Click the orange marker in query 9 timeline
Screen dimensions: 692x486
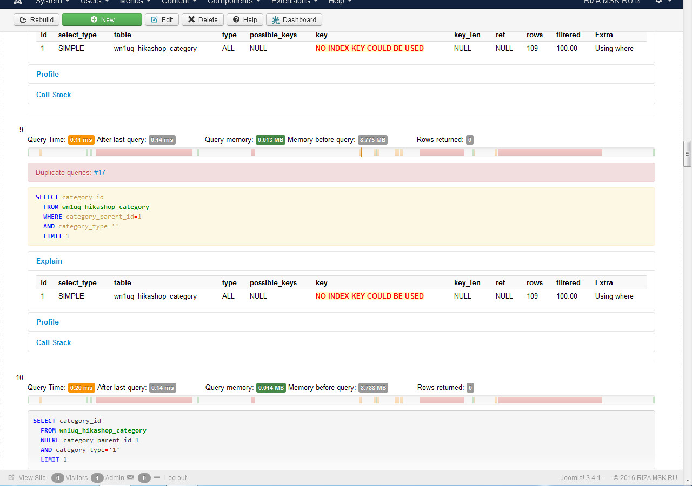pos(361,152)
